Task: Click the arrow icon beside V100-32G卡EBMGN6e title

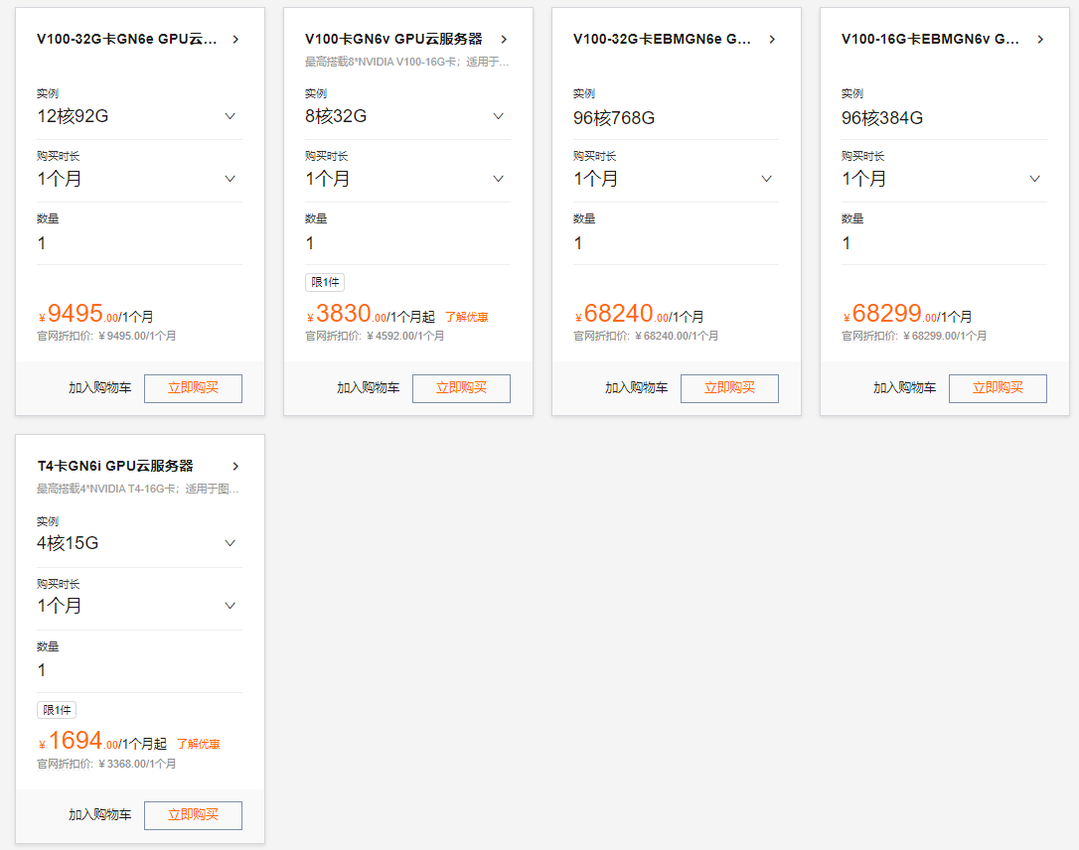Action: [772, 40]
